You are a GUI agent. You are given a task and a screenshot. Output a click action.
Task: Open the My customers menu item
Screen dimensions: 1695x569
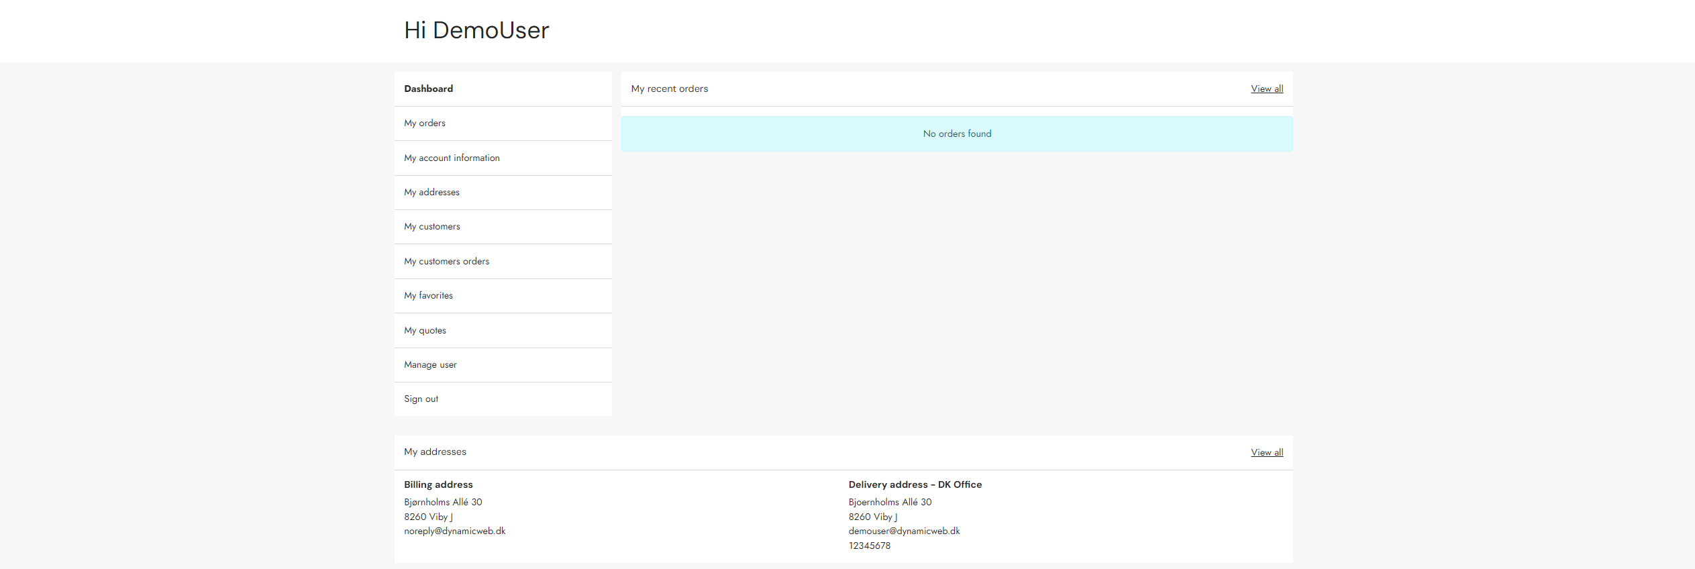point(432,227)
